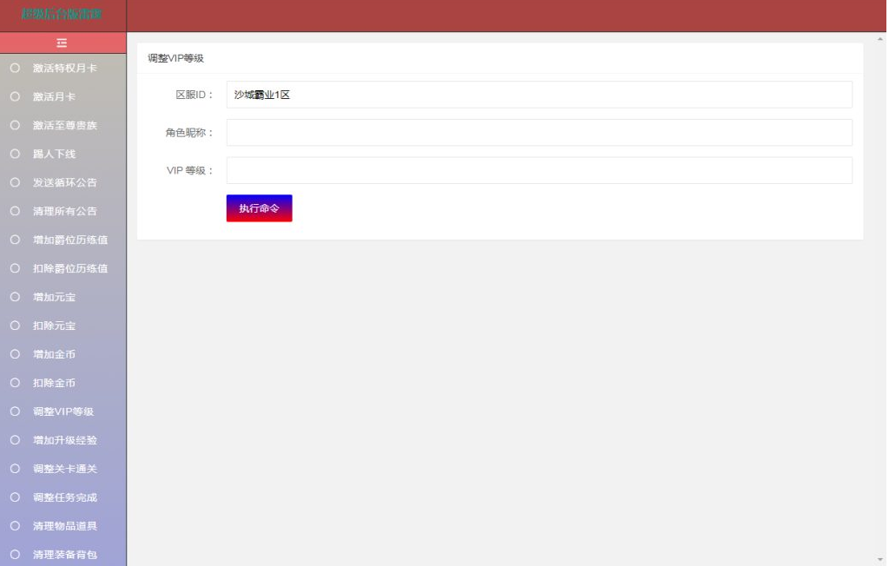Click the 超级后台 title logo link
Screen dimensions: 889x566
[x=63, y=14]
